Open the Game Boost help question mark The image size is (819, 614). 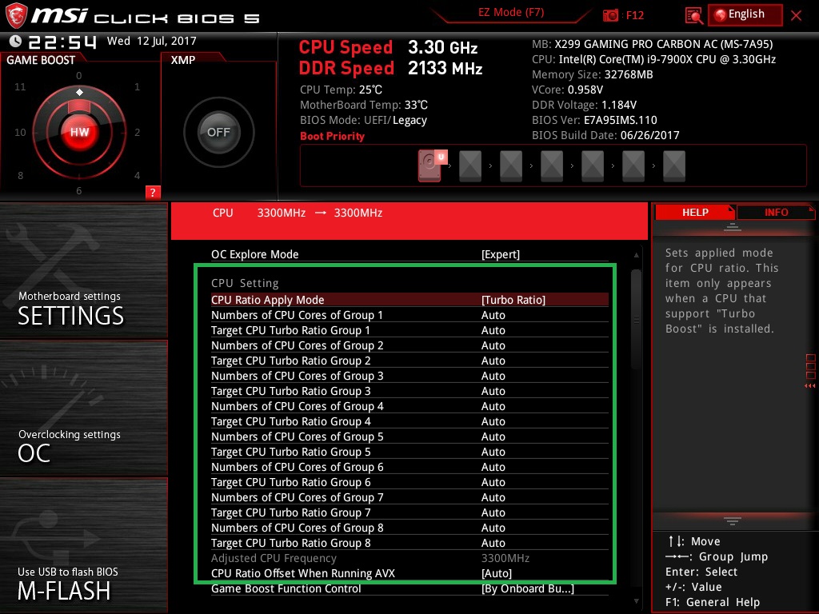(153, 192)
